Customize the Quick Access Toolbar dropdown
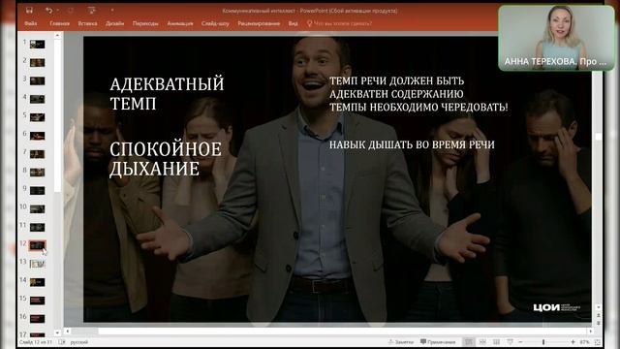Viewport: 620px width, 349px height. 112,11
